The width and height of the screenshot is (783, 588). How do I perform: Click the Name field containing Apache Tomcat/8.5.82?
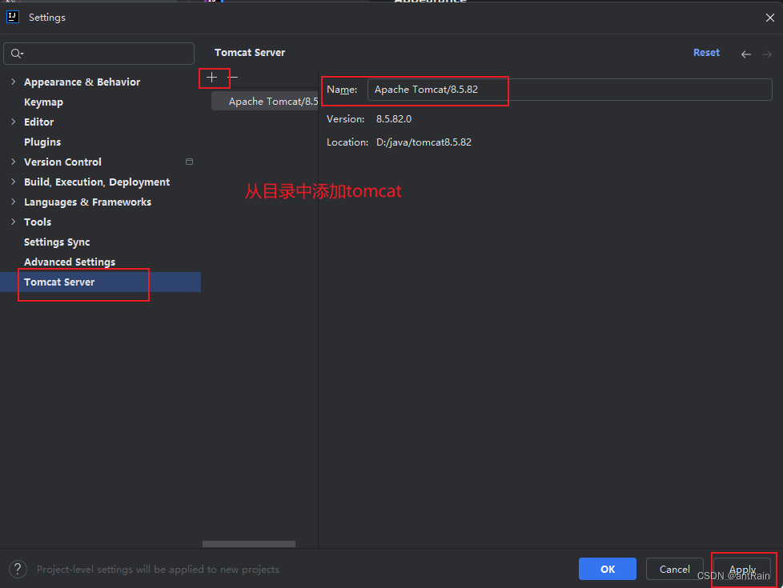570,90
